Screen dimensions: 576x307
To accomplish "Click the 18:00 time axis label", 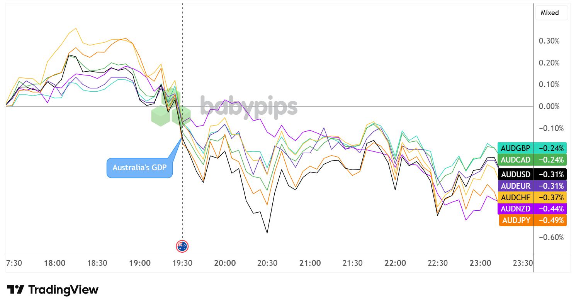I will [55, 263].
